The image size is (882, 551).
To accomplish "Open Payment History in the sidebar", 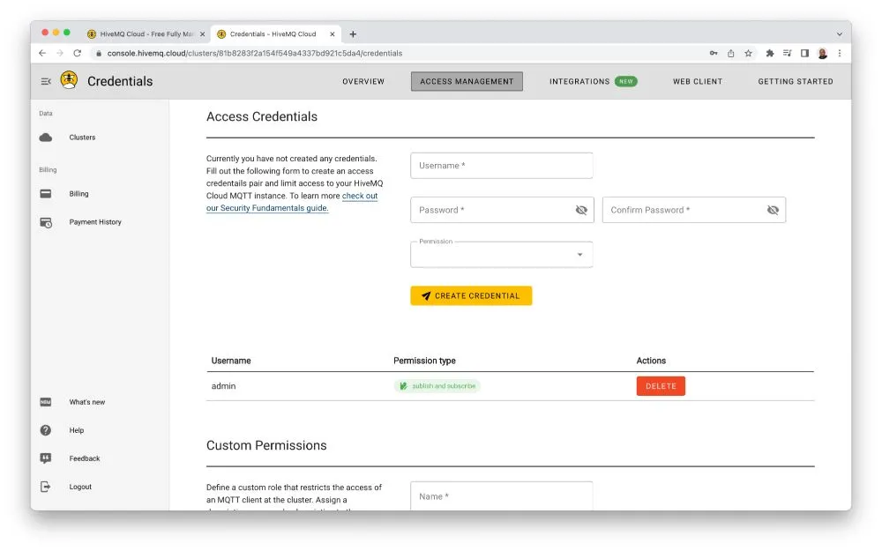I will point(95,222).
